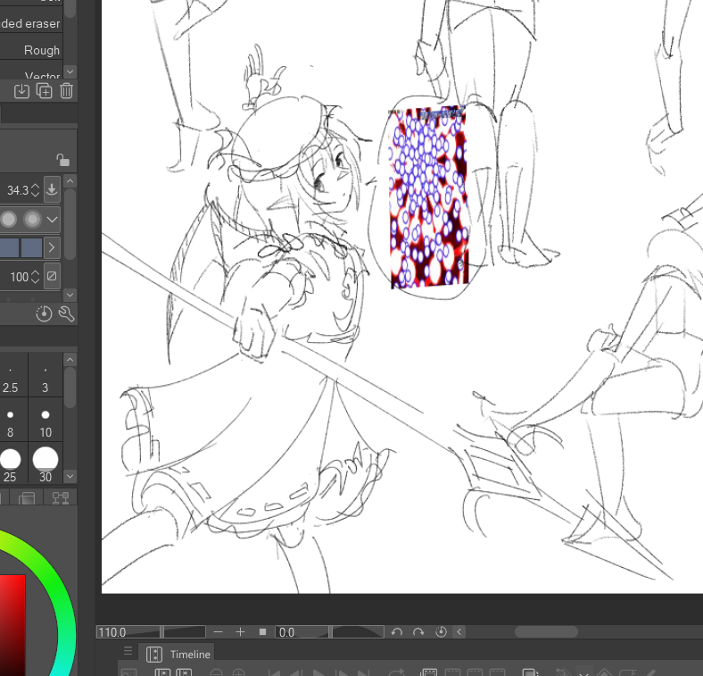The image size is (703, 676).
Task: Expand the anti-aliasing options dropdown
Action: (x=53, y=219)
